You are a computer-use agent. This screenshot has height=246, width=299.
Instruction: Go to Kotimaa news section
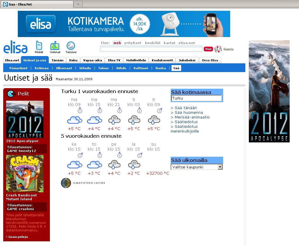tap(42, 68)
